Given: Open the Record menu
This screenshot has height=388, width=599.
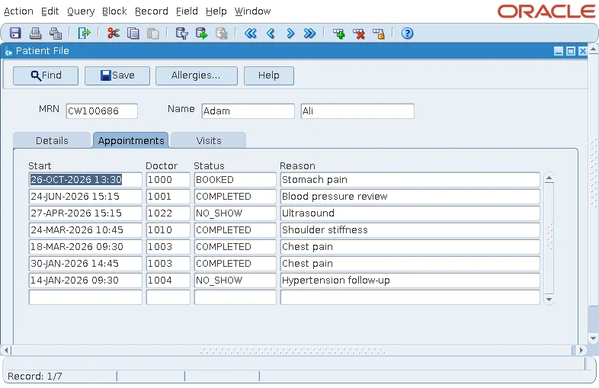Looking at the screenshot, I should (x=152, y=11).
